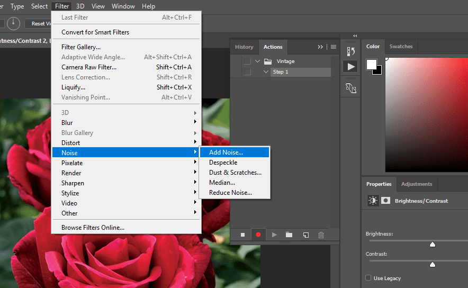Select the Color tab

373,47
